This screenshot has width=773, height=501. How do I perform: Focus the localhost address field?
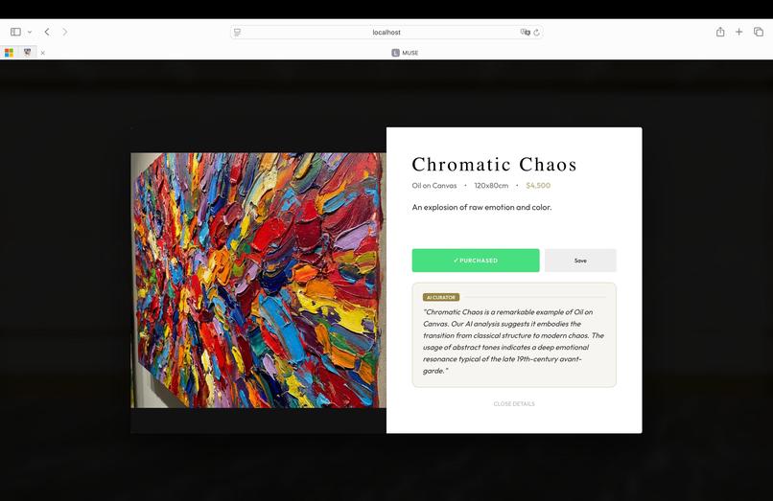386,32
